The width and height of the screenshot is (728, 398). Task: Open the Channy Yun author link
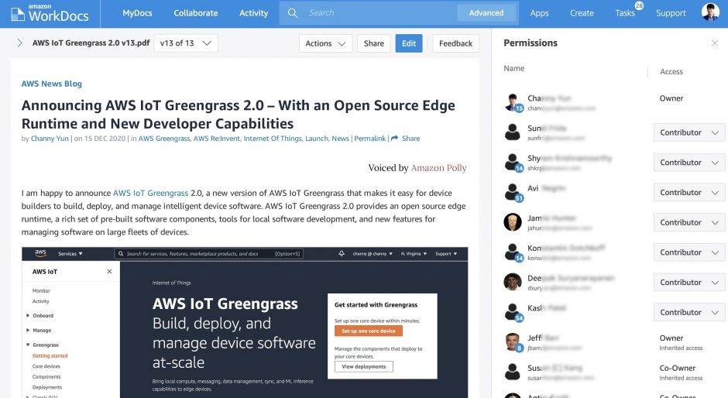tap(50, 139)
